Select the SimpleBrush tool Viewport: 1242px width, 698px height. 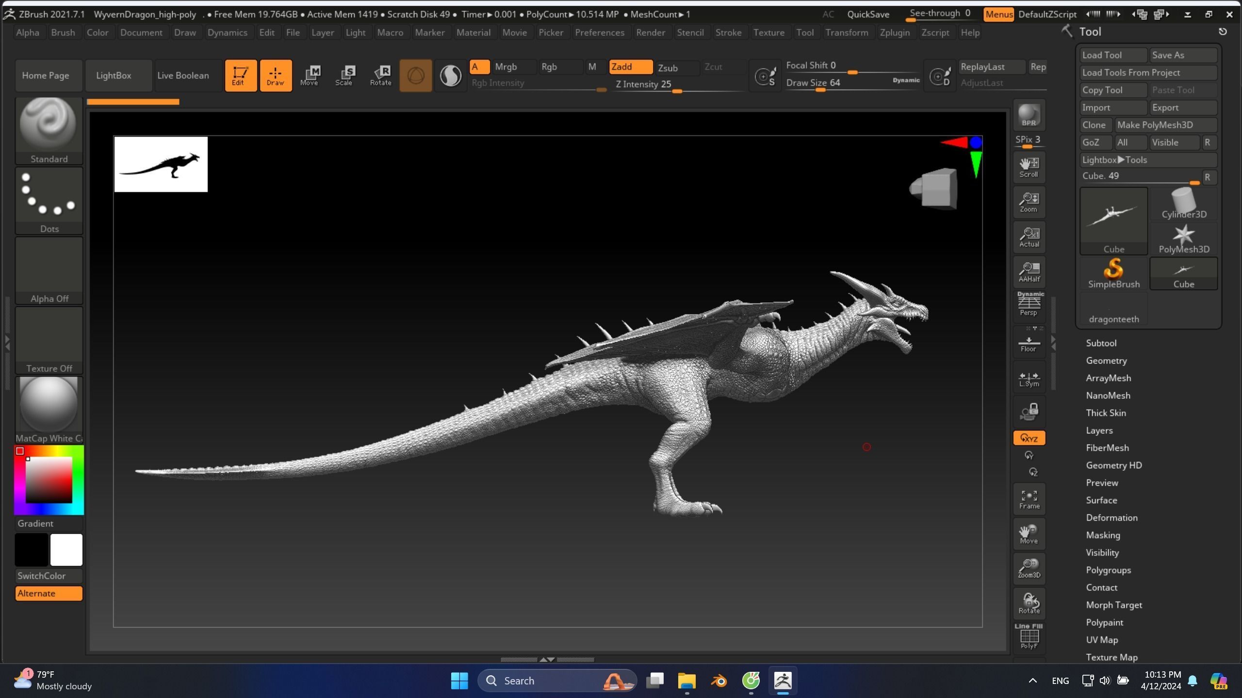1113,273
